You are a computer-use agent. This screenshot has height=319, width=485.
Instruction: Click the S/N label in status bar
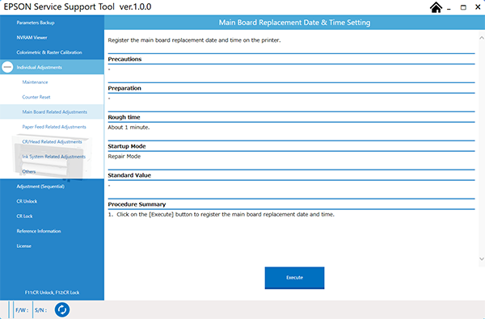click(41, 310)
